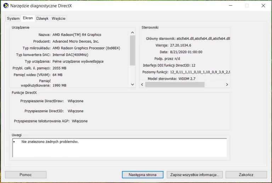The image size is (272, 183).
Task: Click 'Typ konwertera DAC:' label
Action: click(x=33, y=55)
